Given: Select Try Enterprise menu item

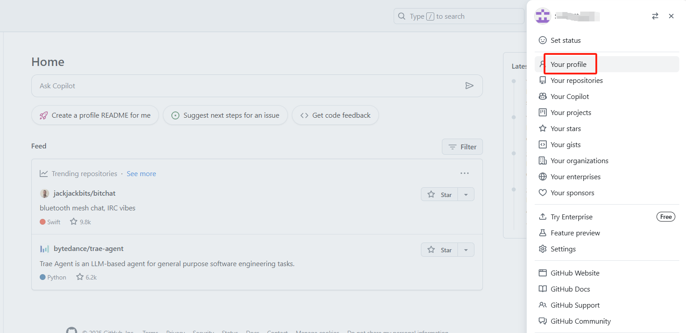Looking at the screenshot, I should point(607,217).
